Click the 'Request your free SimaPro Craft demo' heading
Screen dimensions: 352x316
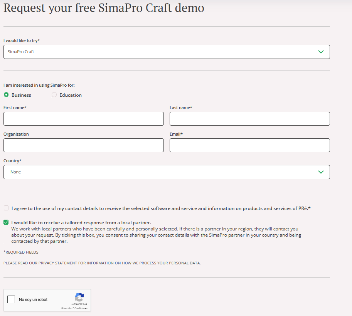coord(104,8)
